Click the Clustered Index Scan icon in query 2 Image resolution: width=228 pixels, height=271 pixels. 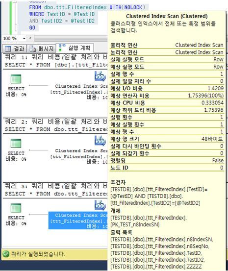pos(100,141)
